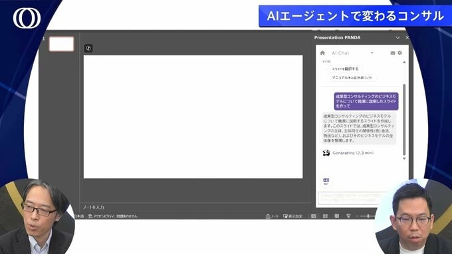Click the round icon button above chat input
452x254 pixels.
tap(326, 181)
